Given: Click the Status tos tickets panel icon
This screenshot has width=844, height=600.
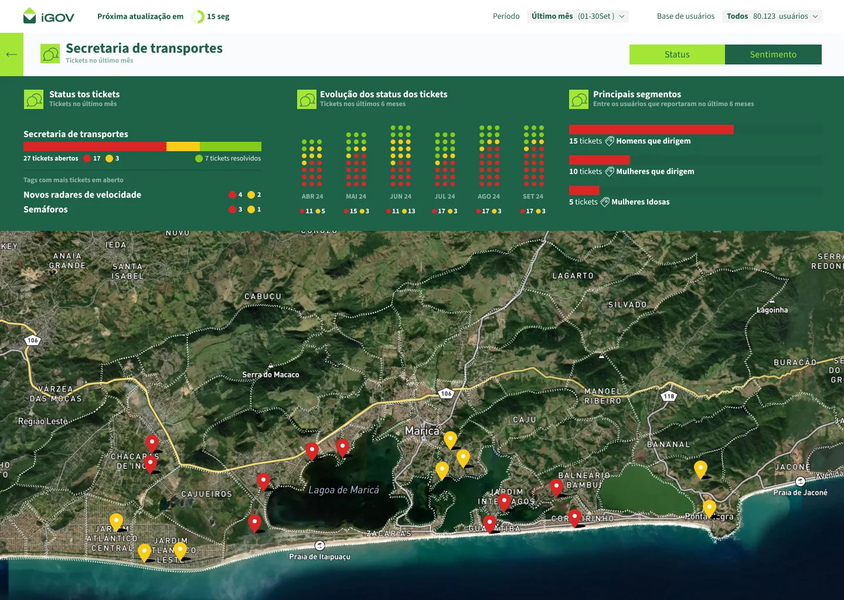Looking at the screenshot, I should [x=33, y=99].
